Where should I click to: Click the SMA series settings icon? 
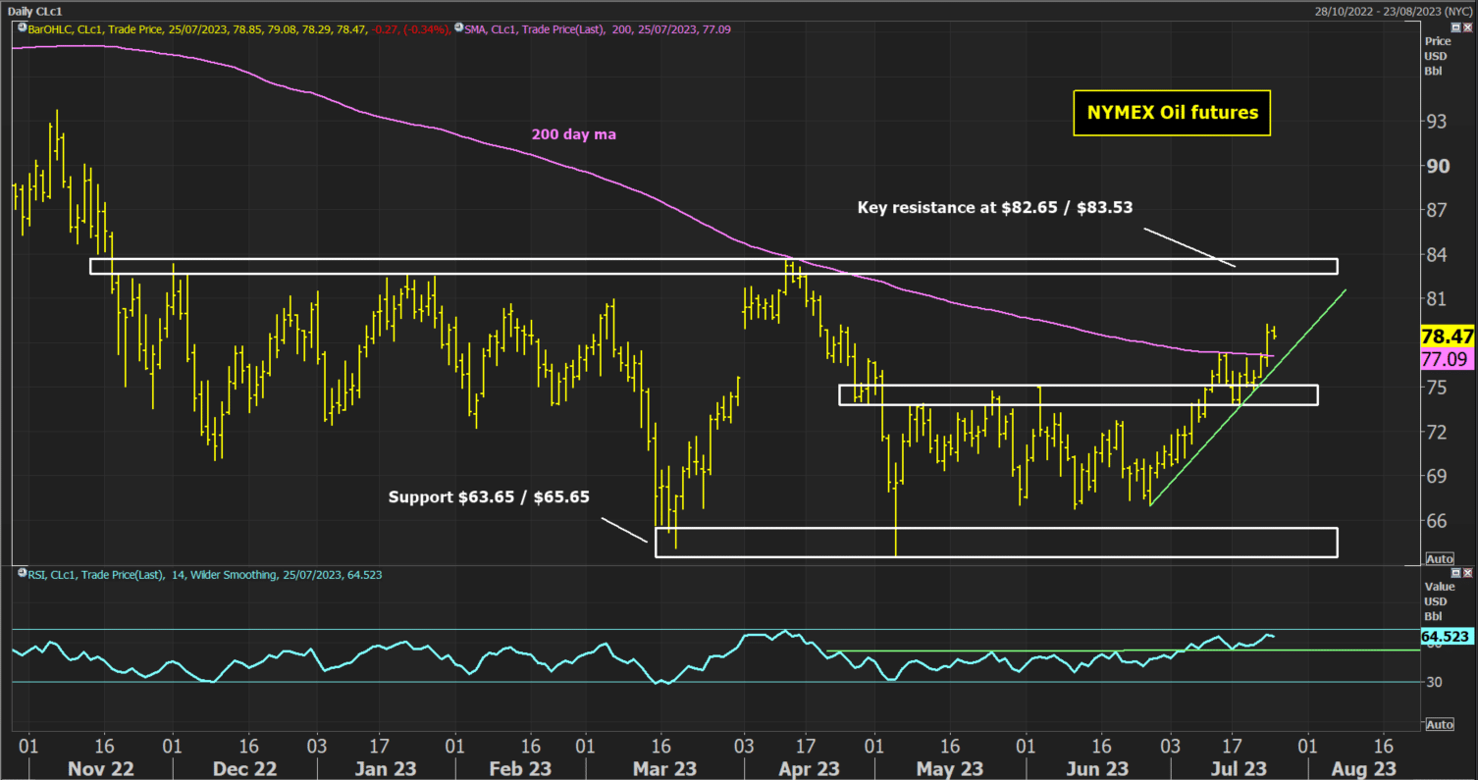tap(458, 28)
